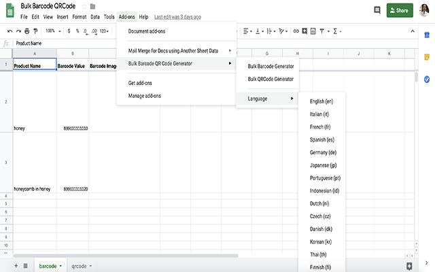This screenshot has height=272, width=435.
Task: Open the Tools menu
Action: coord(109,17)
